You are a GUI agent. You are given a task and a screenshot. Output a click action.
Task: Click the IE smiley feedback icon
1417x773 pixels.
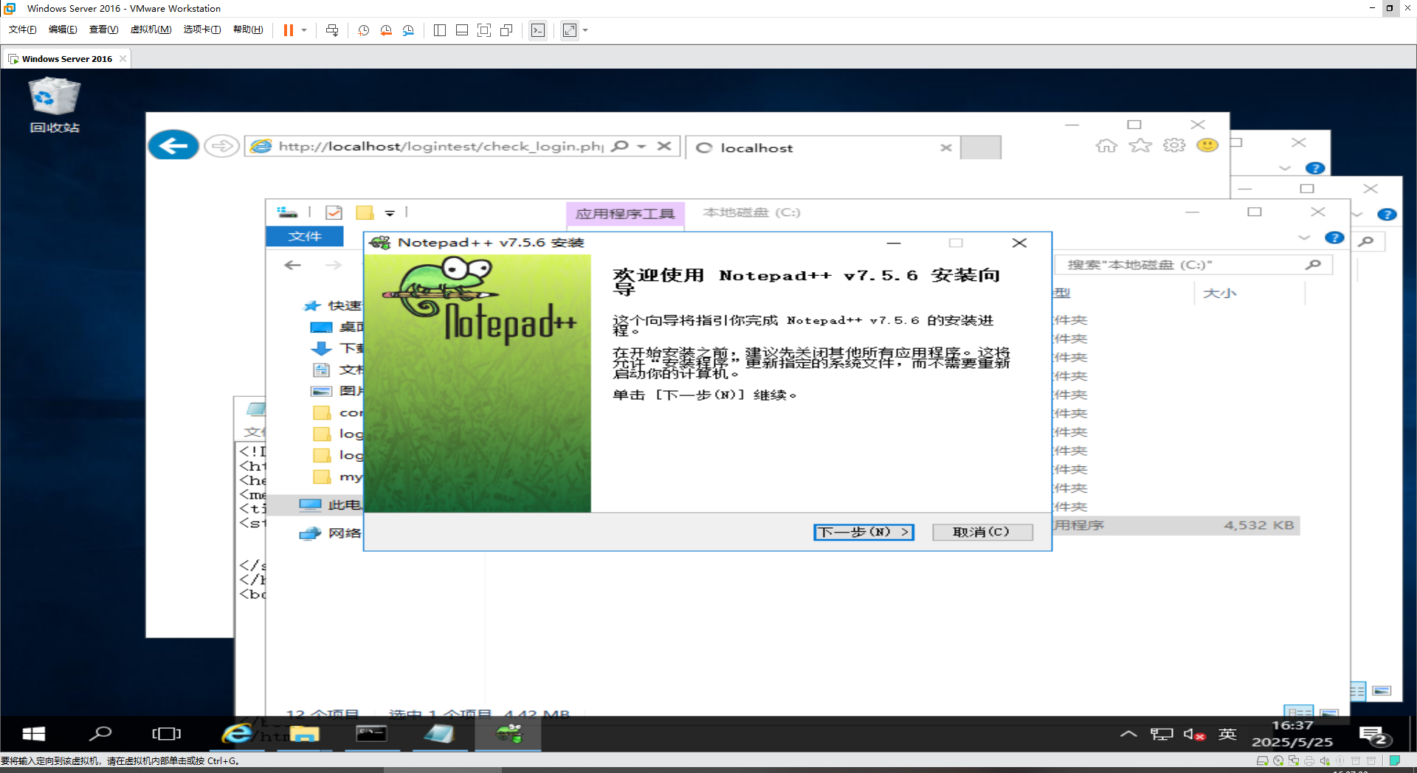[x=1207, y=145]
